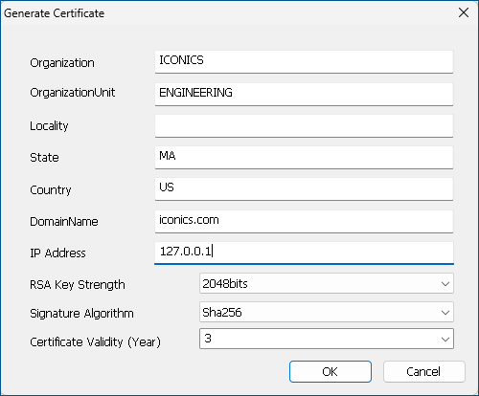Open the RSA Key Strength dropdown

pyautogui.click(x=327, y=283)
